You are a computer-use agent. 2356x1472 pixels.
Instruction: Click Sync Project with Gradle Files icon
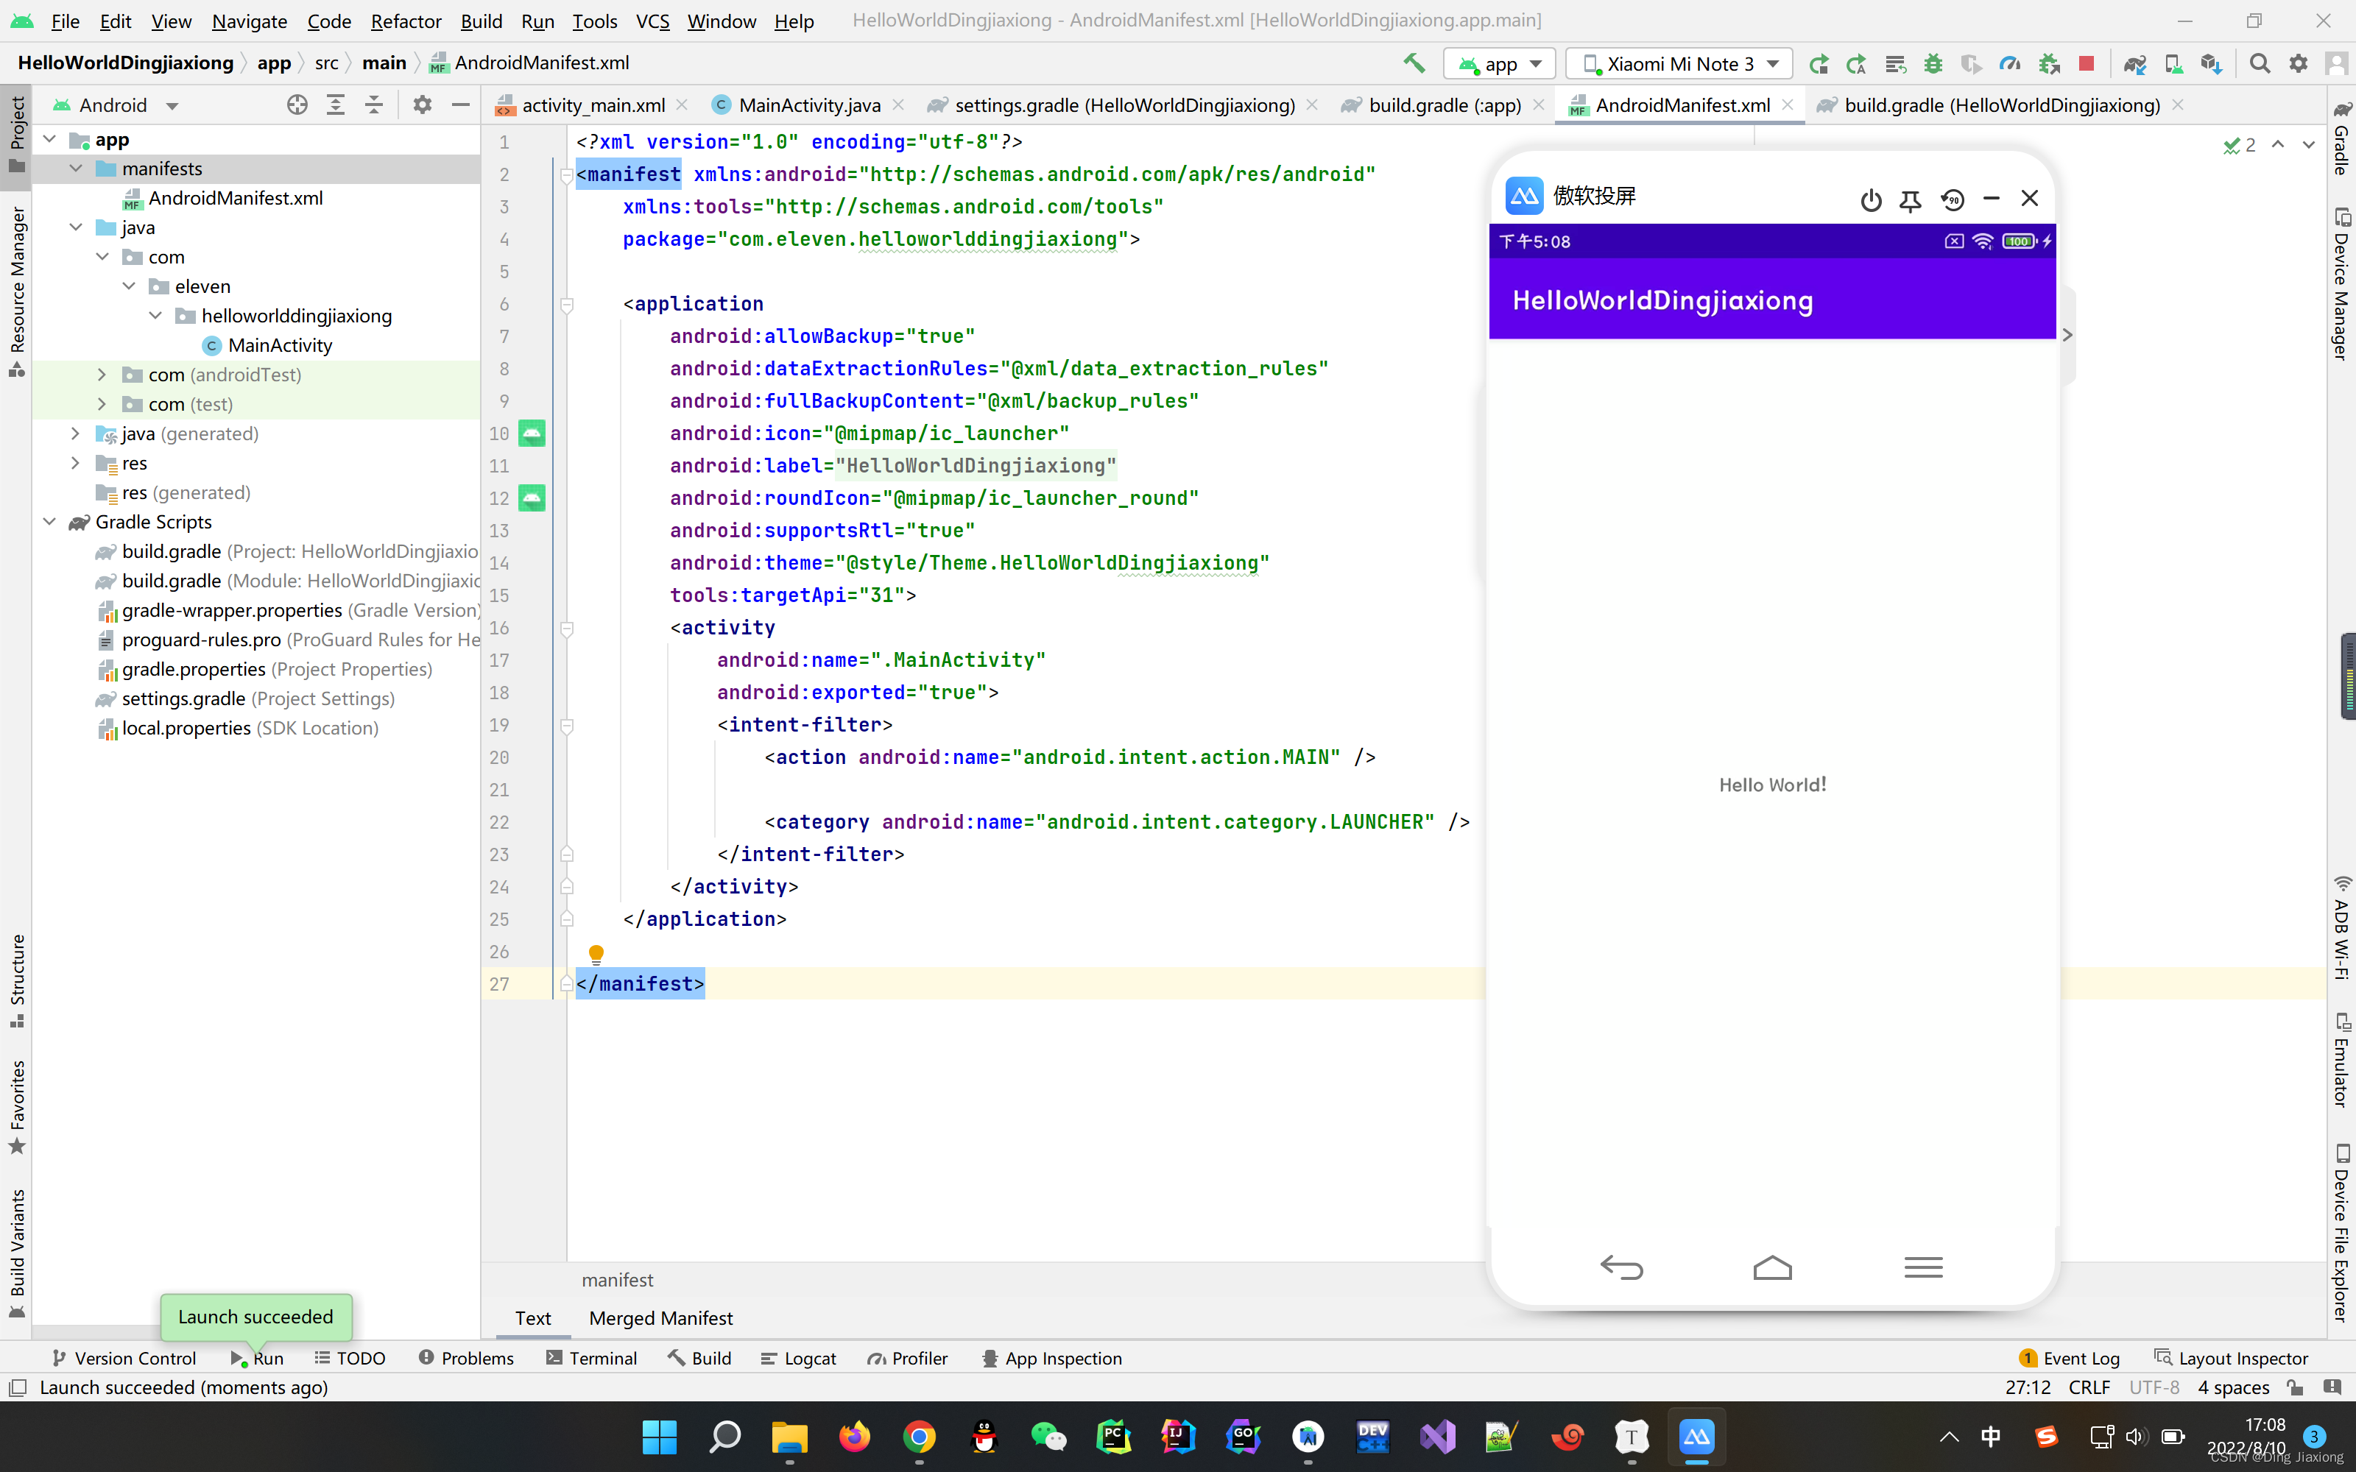tap(2134, 63)
